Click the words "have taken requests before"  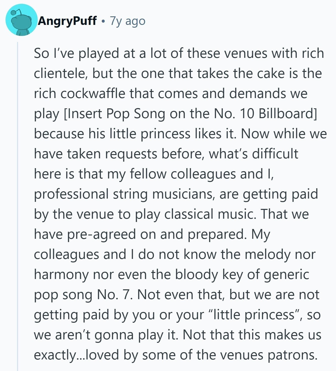pos(118,154)
